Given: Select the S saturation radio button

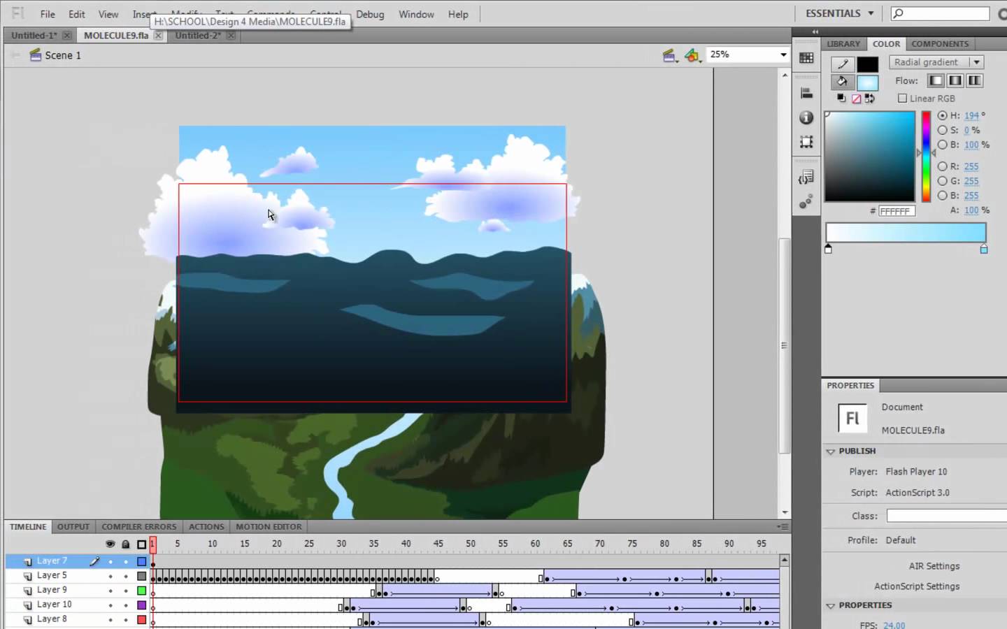Looking at the screenshot, I should pos(943,130).
